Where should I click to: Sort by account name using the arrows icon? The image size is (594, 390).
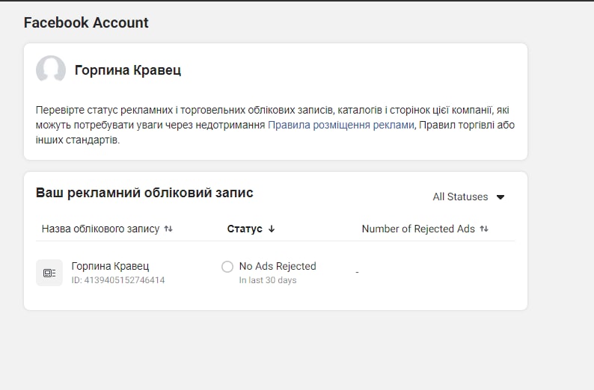tap(168, 229)
